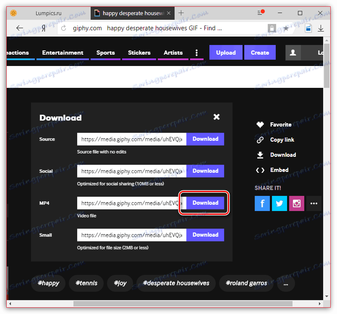Click the padlock security icon in address bar

pos(272,28)
